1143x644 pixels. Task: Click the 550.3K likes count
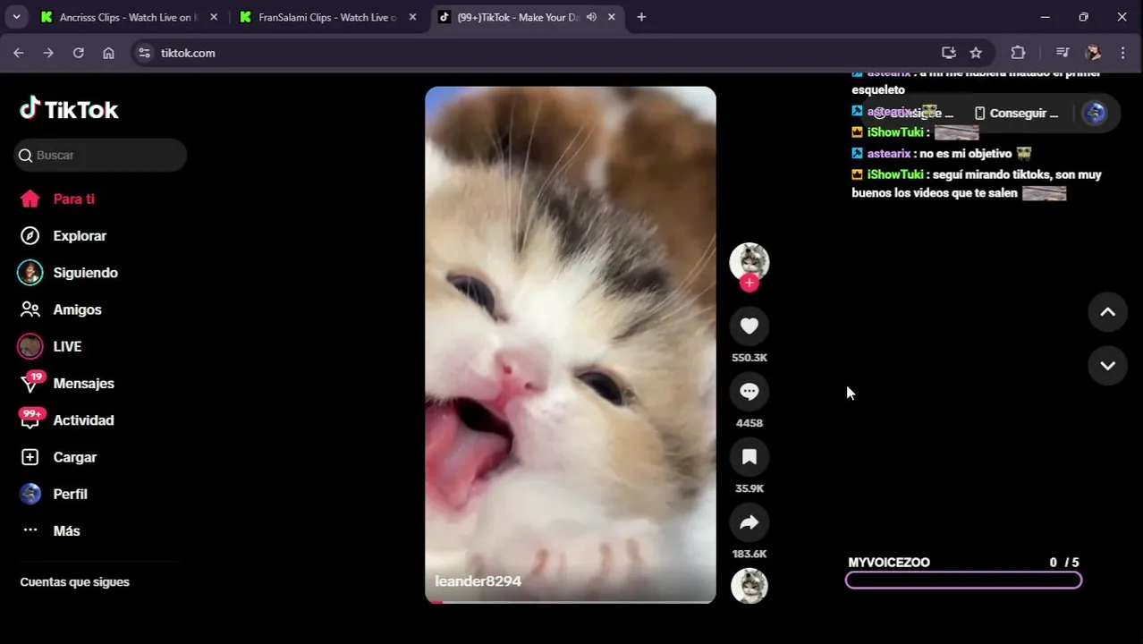point(749,358)
